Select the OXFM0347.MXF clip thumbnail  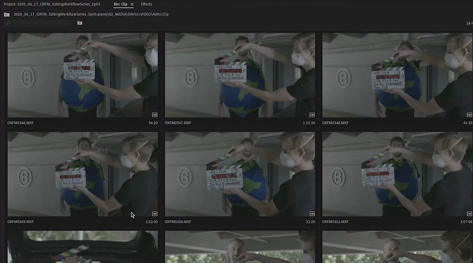[240, 75]
